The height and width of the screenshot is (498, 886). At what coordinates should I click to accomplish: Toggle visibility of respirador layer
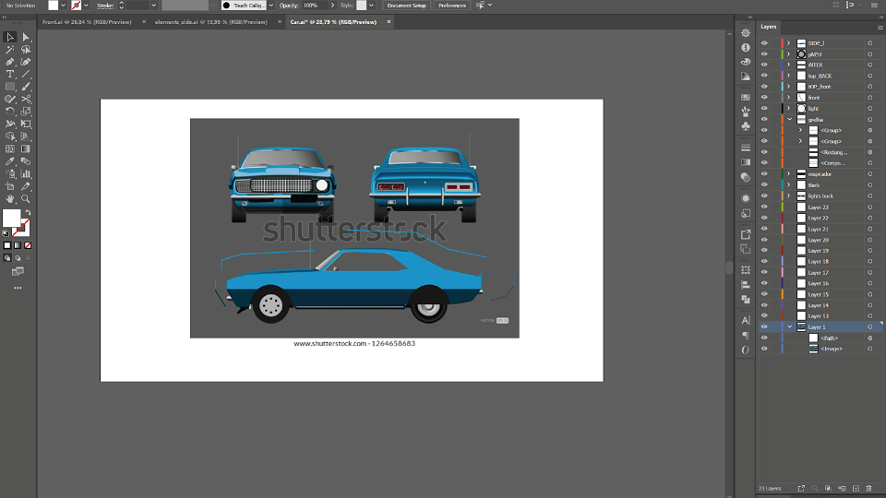764,174
